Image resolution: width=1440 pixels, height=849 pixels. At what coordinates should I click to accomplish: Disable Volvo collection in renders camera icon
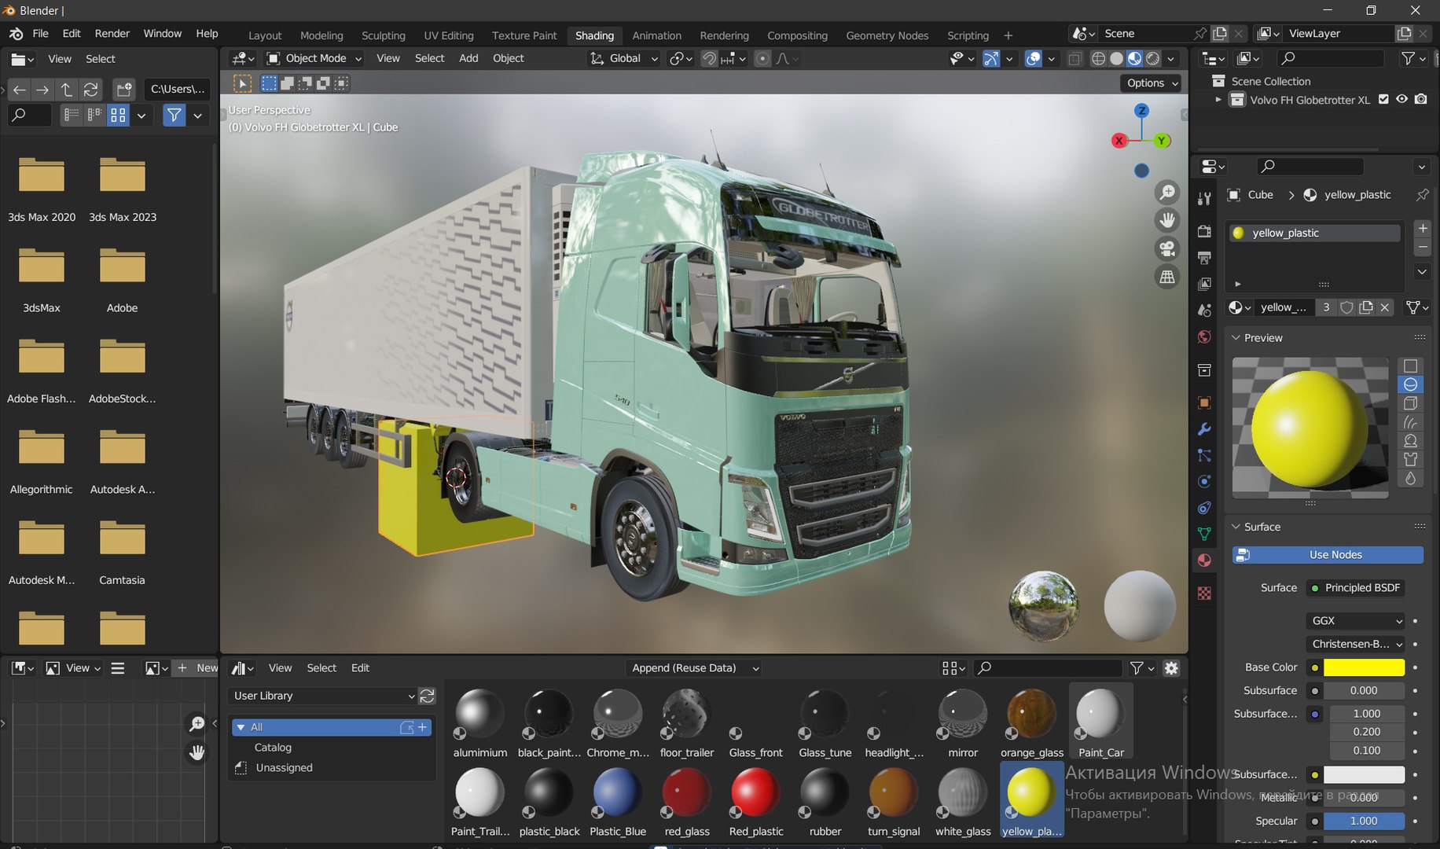coord(1420,100)
